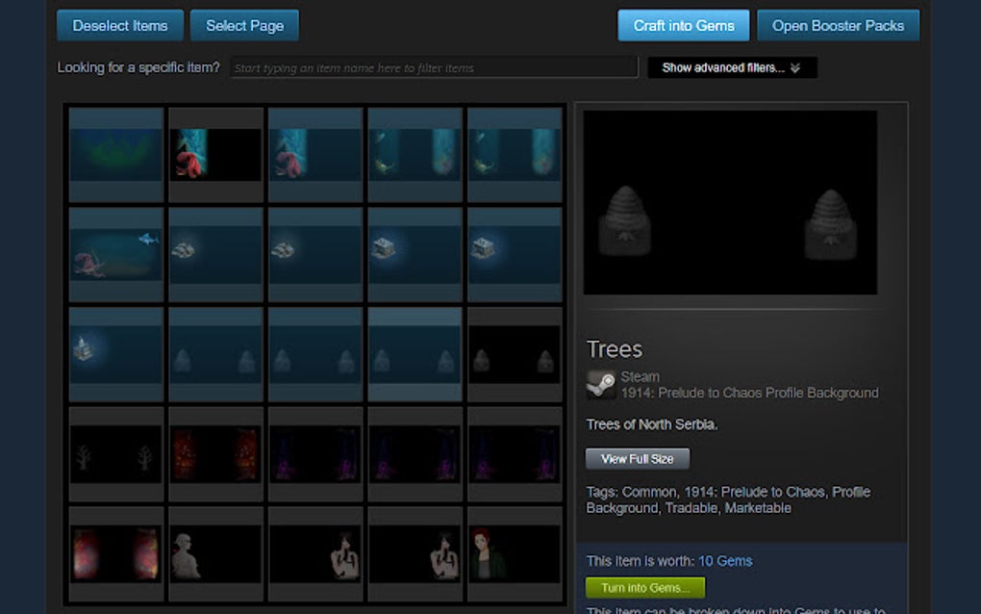Select red octopus on black background item
This screenshot has height=614, width=981.
tap(215, 155)
